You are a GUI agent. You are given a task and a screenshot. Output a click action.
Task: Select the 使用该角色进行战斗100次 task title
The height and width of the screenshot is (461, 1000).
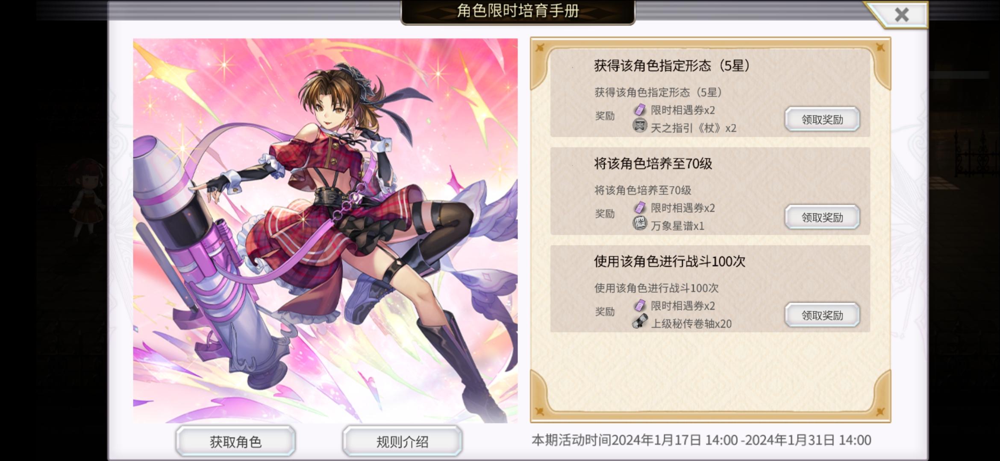click(670, 261)
